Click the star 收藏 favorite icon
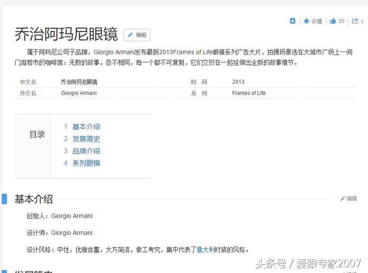The width and height of the screenshot is (368, 273). (x=307, y=21)
